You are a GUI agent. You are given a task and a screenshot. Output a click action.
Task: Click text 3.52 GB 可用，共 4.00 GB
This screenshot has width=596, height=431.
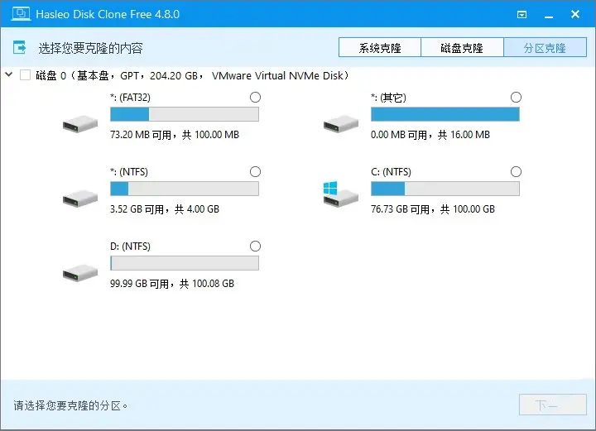click(x=165, y=209)
